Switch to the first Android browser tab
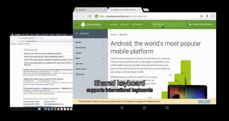The height and width of the screenshot is (121, 229). (90, 10)
